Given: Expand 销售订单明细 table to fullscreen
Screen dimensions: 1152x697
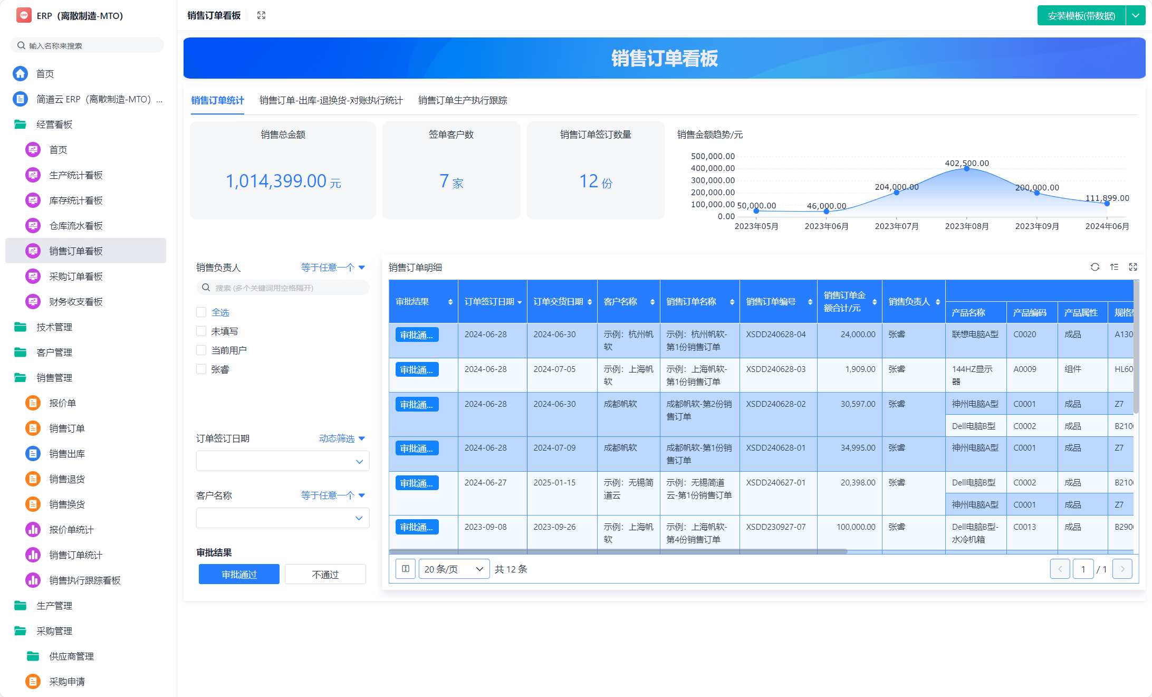Looking at the screenshot, I should pos(1133,267).
